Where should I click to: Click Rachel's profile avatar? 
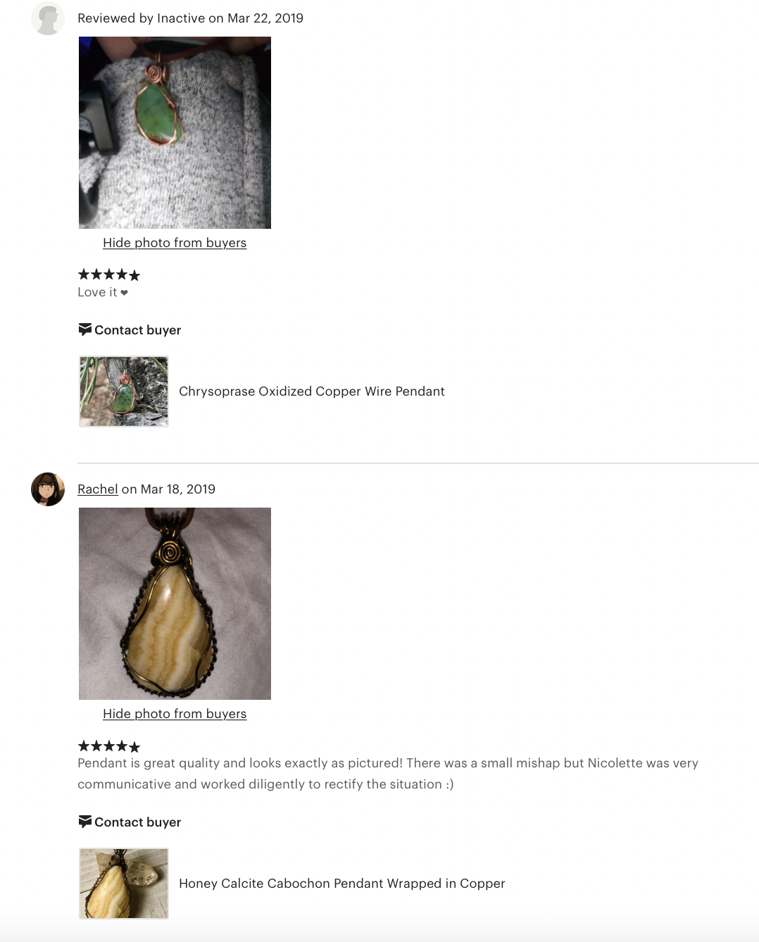tap(48, 489)
